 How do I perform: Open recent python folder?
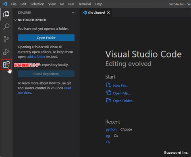pos(111,130)
